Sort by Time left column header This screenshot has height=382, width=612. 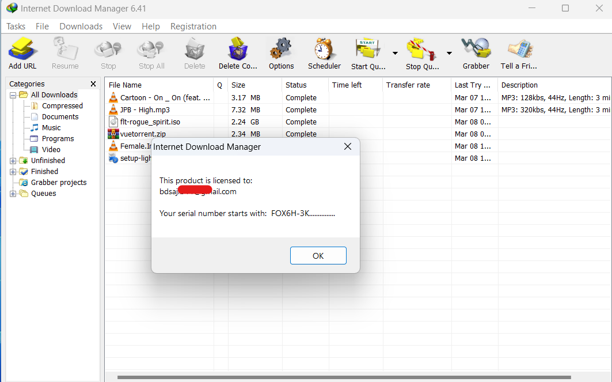[356, 85]
